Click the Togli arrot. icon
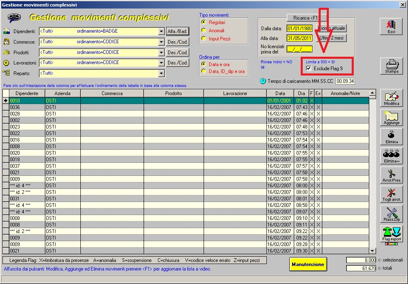The image size is (408, 284). coord(391,193)
